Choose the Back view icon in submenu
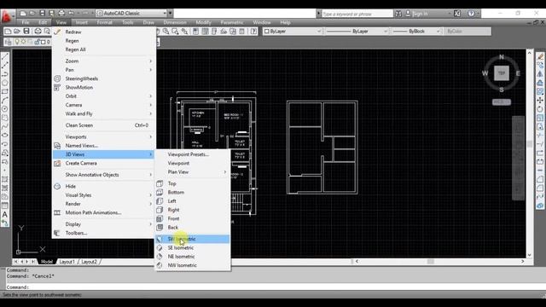Viewport: 546px width, 307px height. tap(160, 228)
